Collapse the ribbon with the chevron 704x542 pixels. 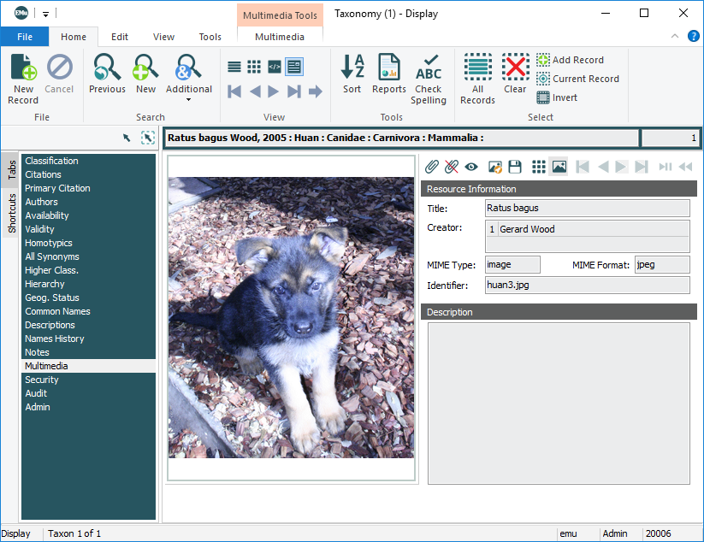pyautogui.click(x=675, y=36)
